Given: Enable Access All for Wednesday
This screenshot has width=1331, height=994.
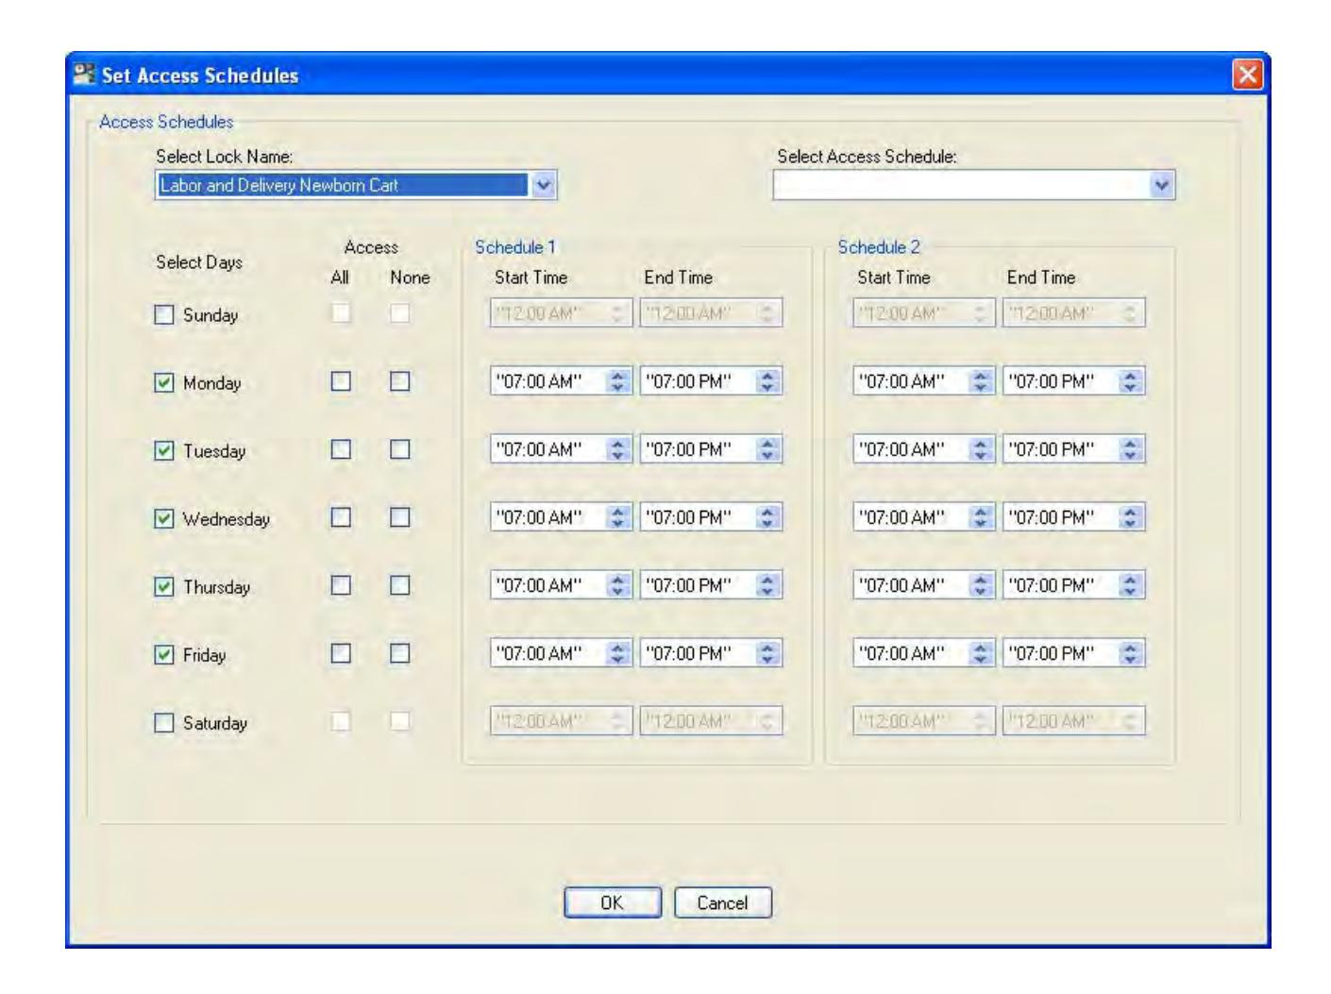Looking at the screenshot, I should tap(341, 517).
